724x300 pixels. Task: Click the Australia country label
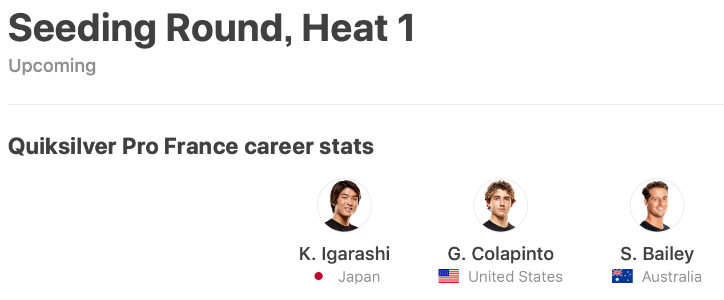(x=671, y=277)
